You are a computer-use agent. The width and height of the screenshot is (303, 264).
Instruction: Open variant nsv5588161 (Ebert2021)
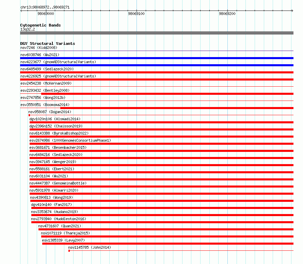click(x=52, y=169)
